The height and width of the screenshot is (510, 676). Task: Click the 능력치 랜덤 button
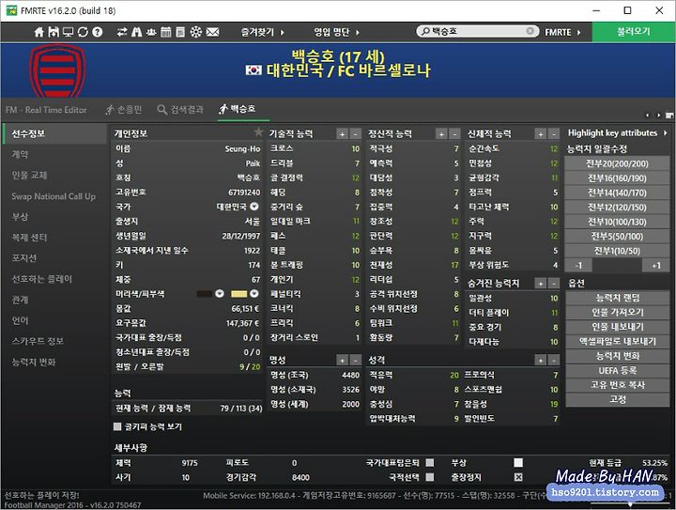618,298
